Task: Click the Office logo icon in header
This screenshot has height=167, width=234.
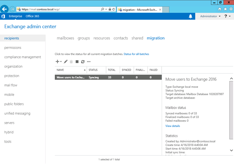Action: pyautogui.click(x=3, y=16)
